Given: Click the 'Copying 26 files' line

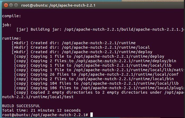Looking at the screenshot, I should 96,74.
